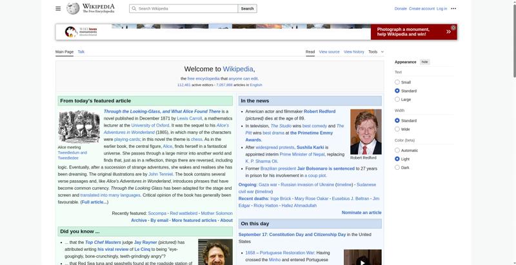The image size is (516, 265).
Task: Click the Portuguese Restoration War link
Action: 287,253
